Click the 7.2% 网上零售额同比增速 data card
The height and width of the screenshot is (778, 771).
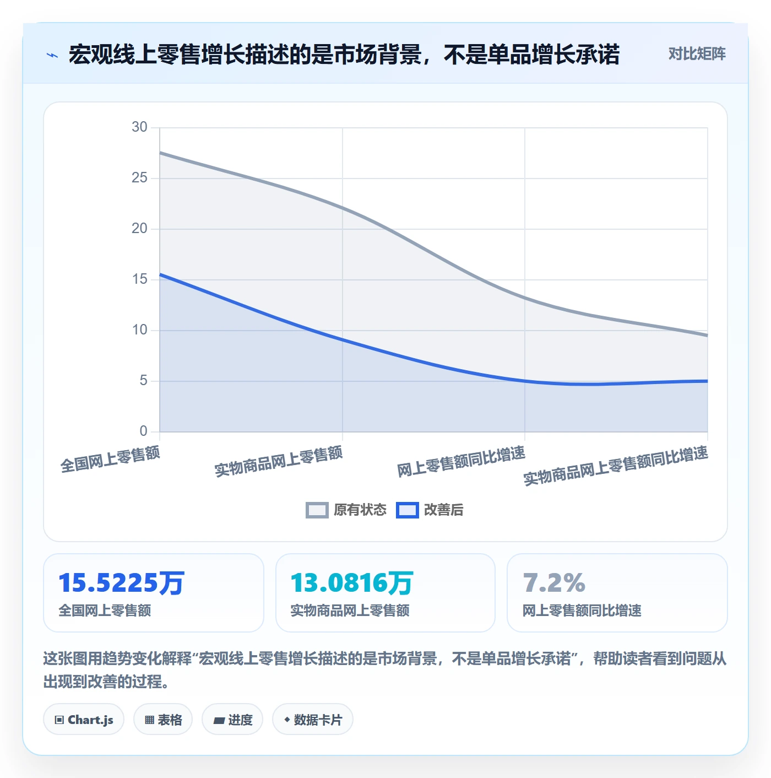point(617,593)
